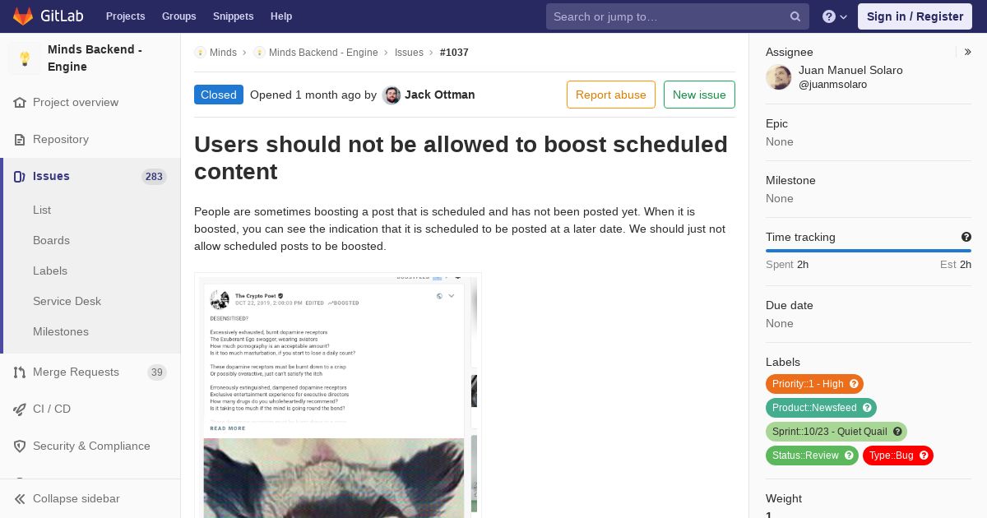Open issue Boards submenu item

(x=51, y=241)
